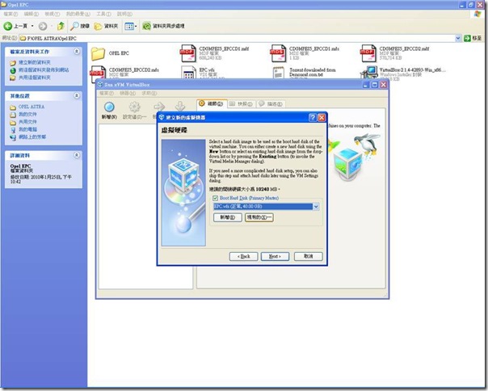Viewport: 488px width, 391px height.
Task: Click the Windows flag logo in Explorer
Action: click(477, 14)
